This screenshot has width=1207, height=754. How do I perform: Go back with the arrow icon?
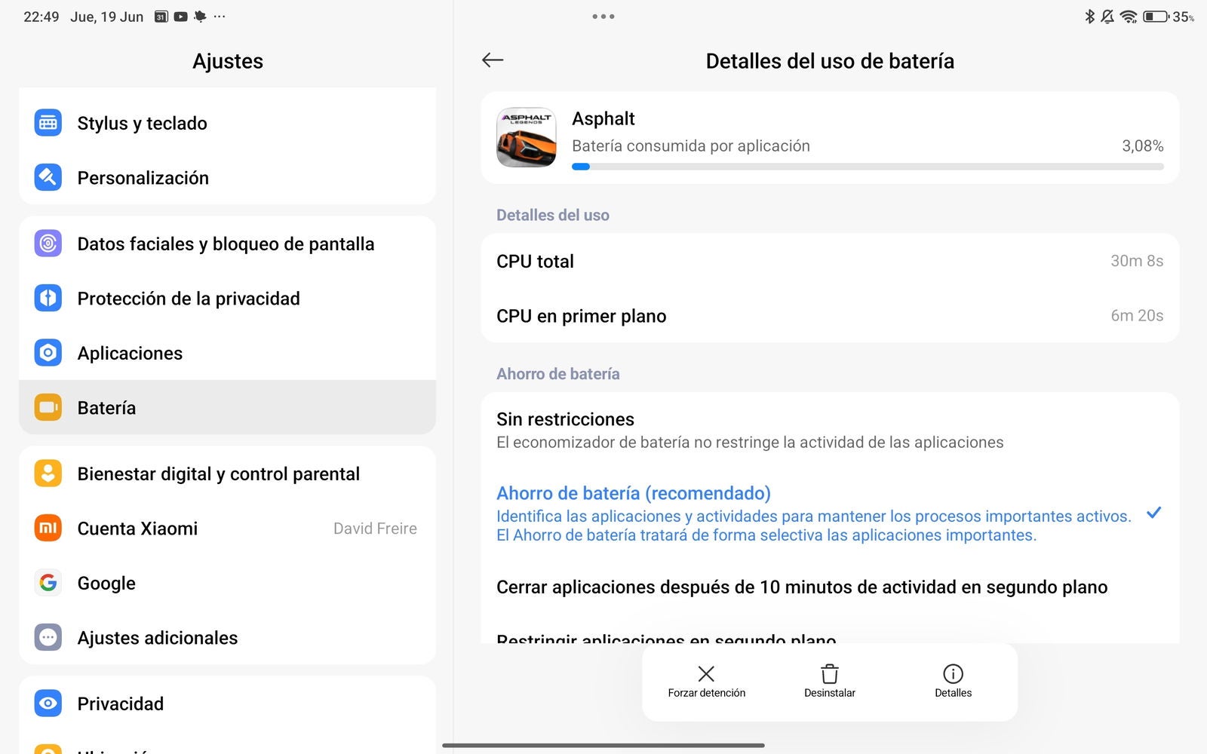point(493,60)
